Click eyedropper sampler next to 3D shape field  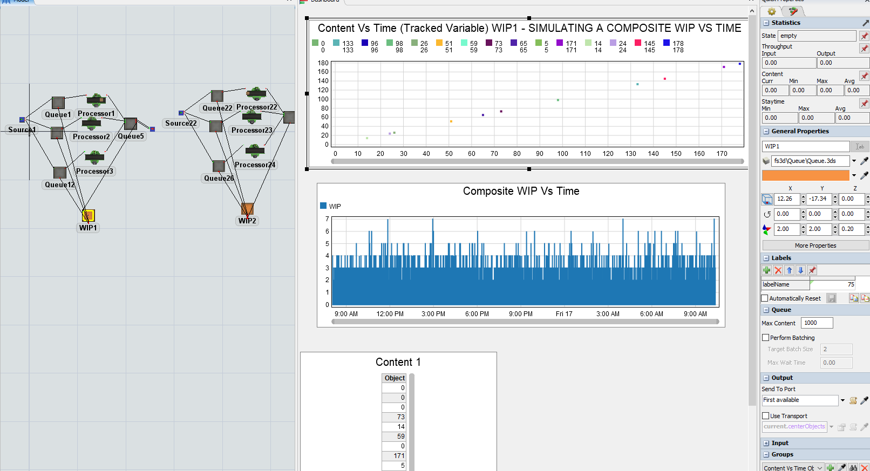click(864, 161)
